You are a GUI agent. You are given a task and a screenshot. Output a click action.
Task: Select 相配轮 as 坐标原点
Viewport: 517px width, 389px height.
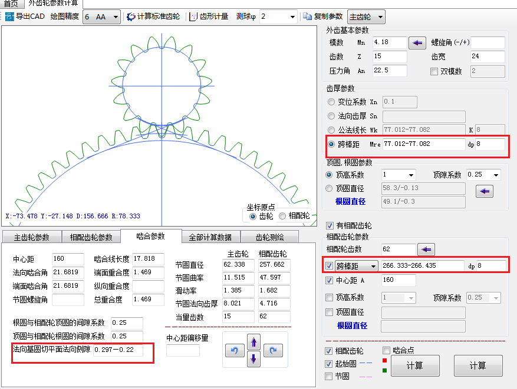[282, 216]
